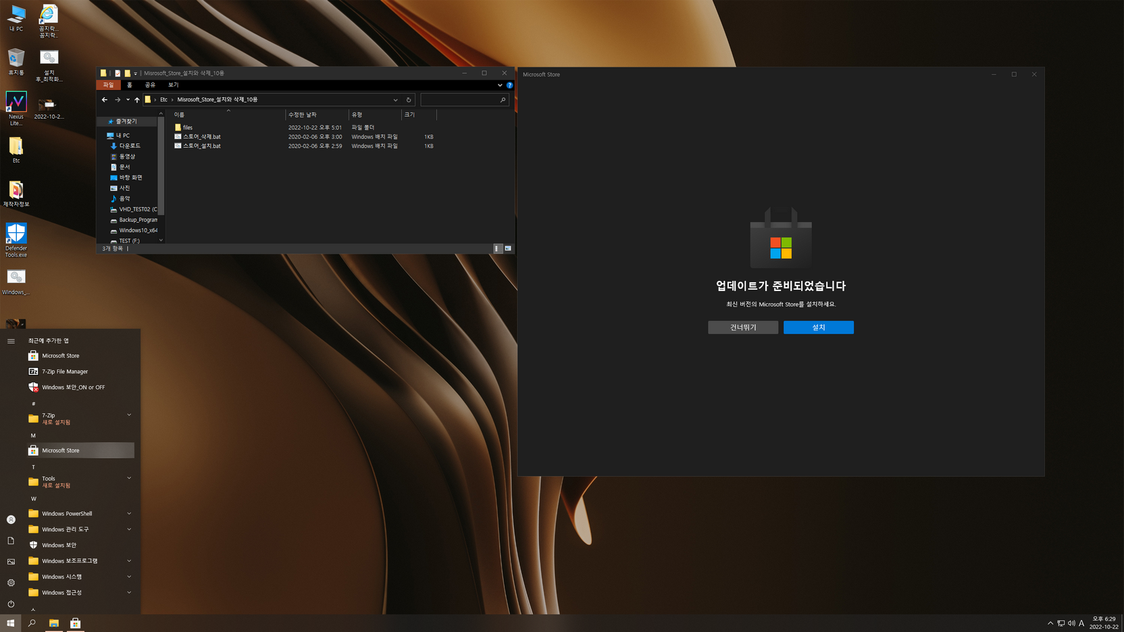Expand the 7-Zip folder in Start menu

coord(81,419)
